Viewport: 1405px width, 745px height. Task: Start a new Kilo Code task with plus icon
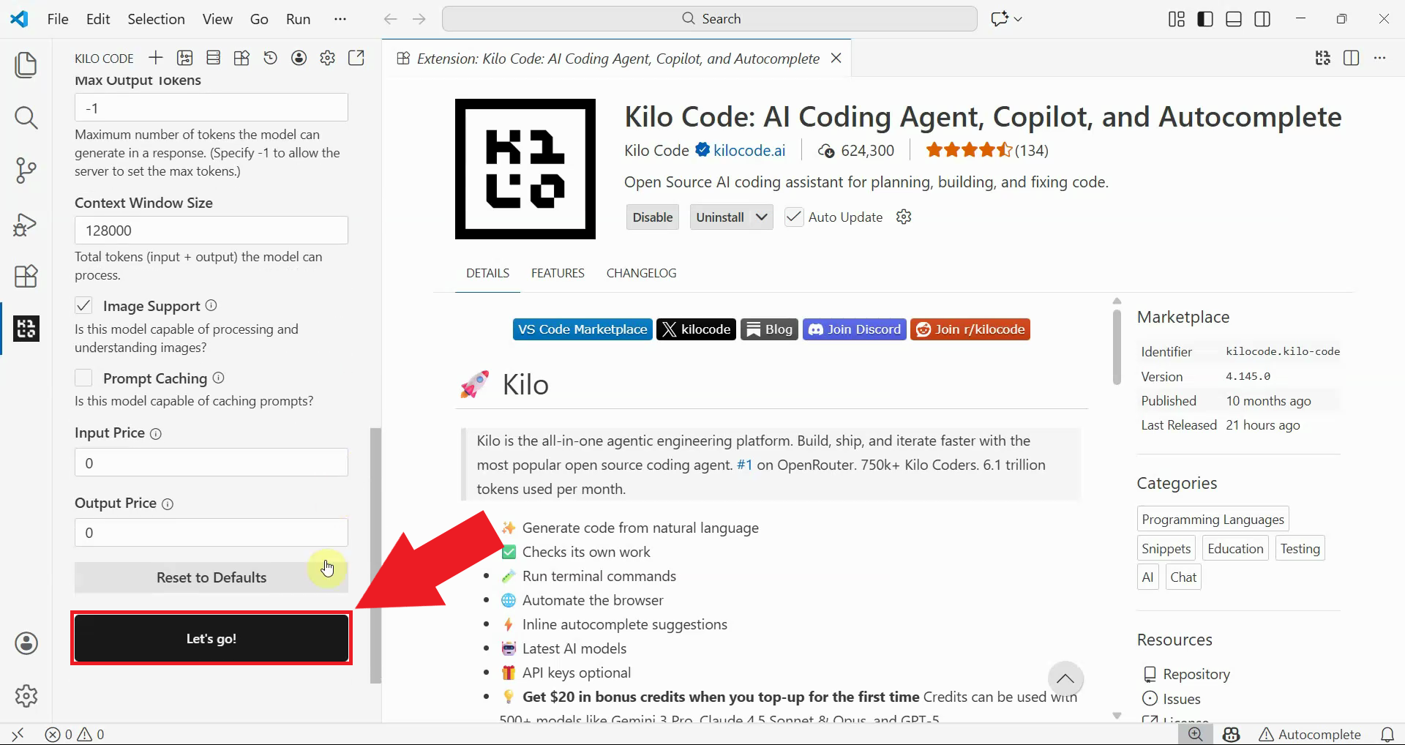click(x=155, y=59)
